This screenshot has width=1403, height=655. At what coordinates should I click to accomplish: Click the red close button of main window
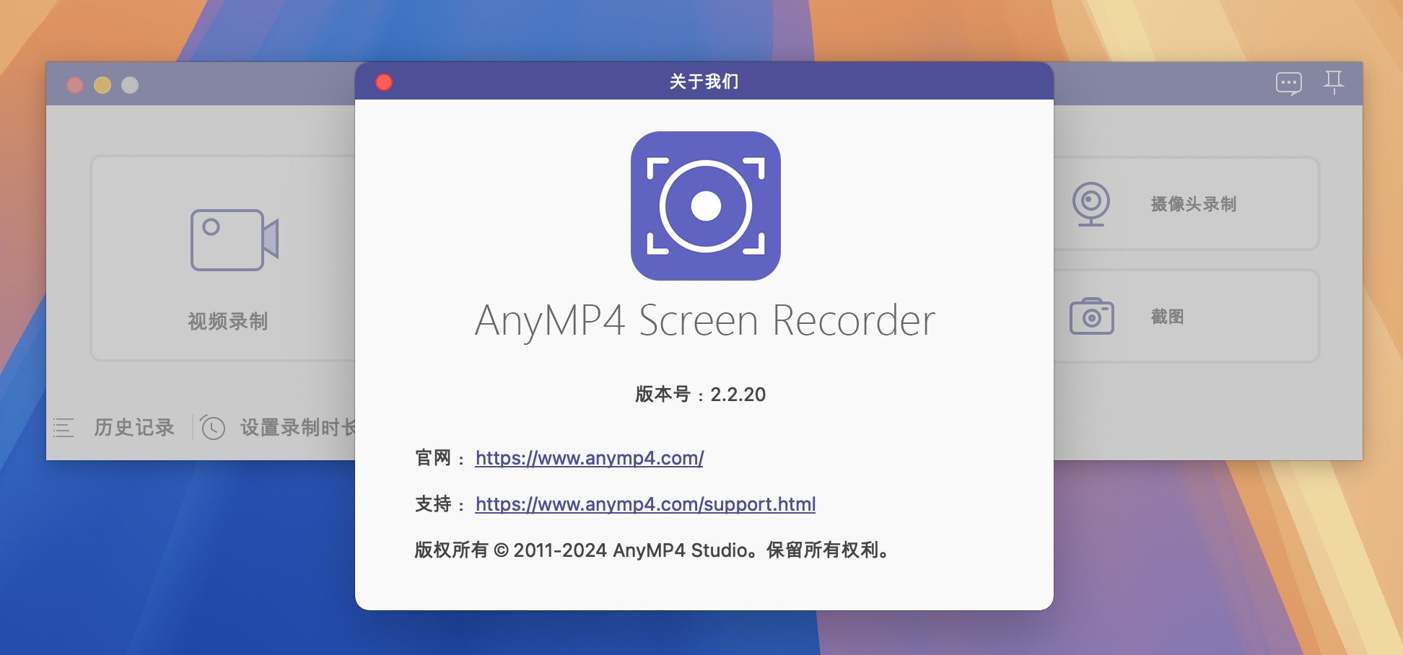tap(75, 85)
